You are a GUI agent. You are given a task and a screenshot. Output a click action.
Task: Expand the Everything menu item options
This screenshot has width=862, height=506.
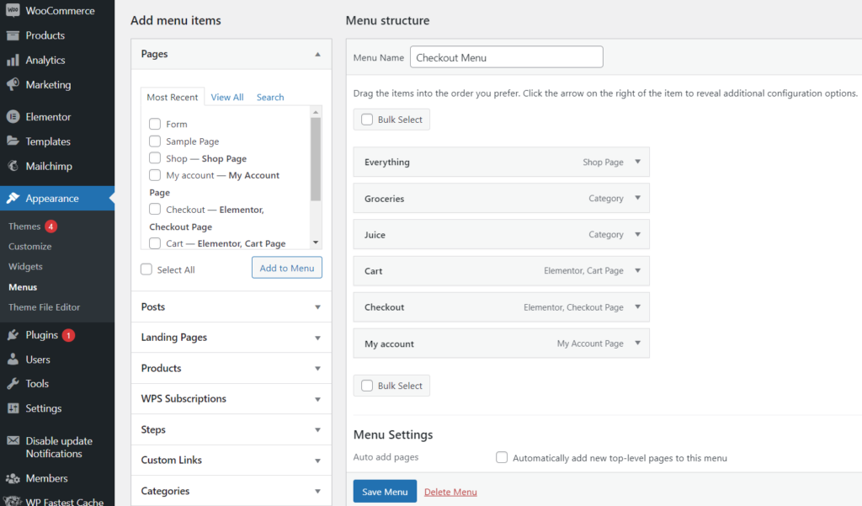point(638,162)
